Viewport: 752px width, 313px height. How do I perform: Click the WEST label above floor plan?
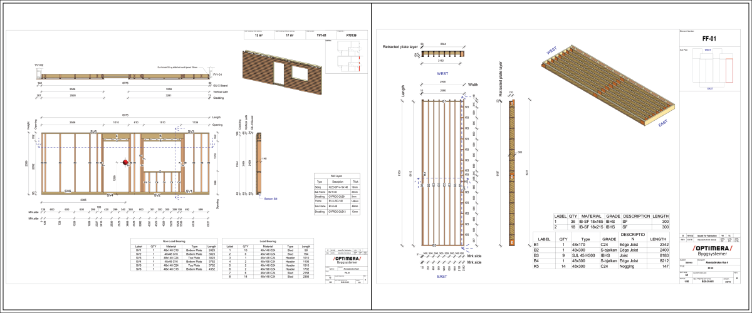pos(442,73)
